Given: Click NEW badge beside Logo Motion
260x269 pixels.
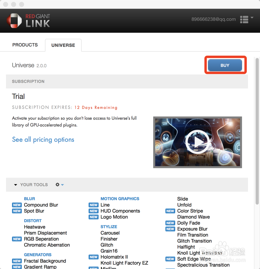Looking at the screenshot, I should pos(93,217).
